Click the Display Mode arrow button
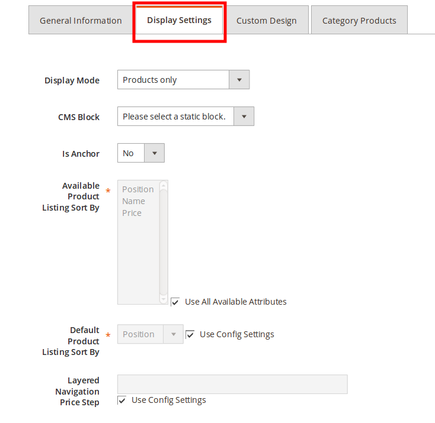 [x=239, y=80]
